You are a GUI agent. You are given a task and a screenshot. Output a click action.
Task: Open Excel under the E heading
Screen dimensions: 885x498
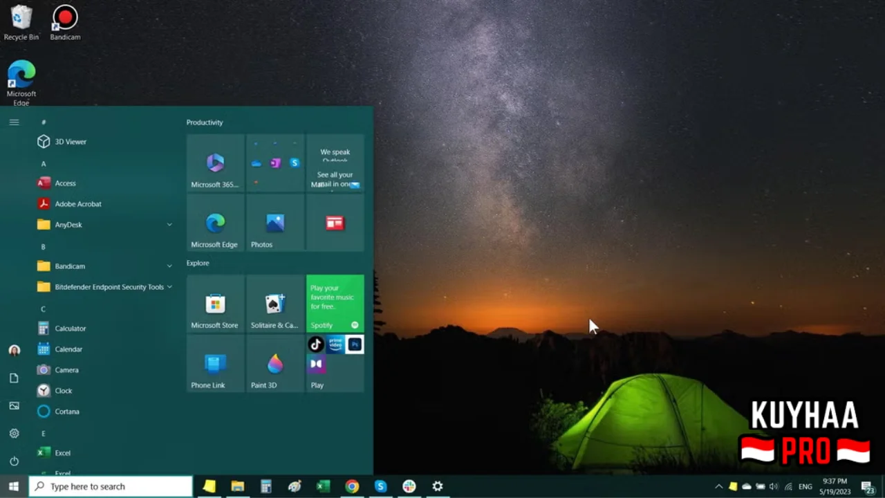(x=104, y=453)
